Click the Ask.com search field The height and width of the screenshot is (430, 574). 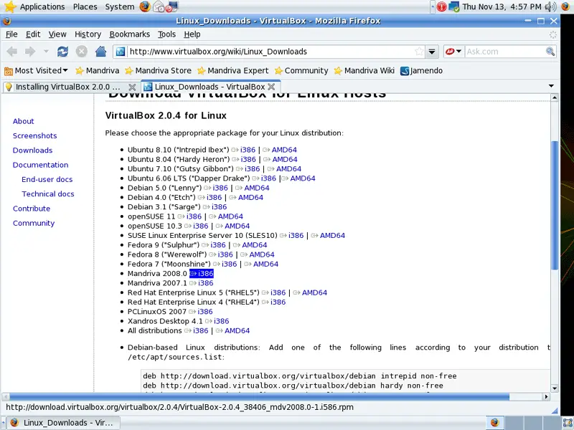pos(505,52)
